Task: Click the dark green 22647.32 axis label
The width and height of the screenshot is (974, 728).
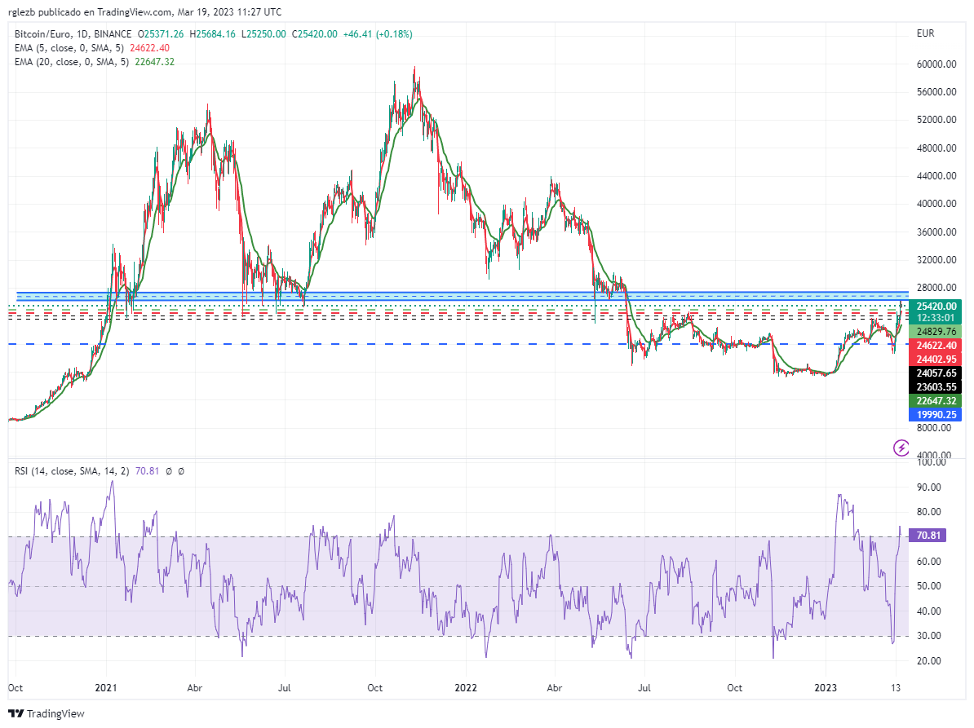Action: point(936,401)
